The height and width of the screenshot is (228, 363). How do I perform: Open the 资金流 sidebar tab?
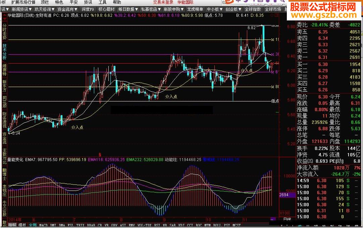coord(4,138)
